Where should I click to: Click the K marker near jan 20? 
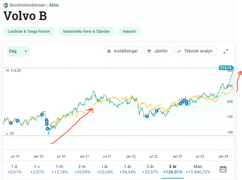tap(42, 114)
